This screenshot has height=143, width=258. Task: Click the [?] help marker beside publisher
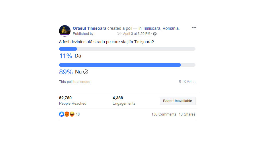(x=119, y=34)
